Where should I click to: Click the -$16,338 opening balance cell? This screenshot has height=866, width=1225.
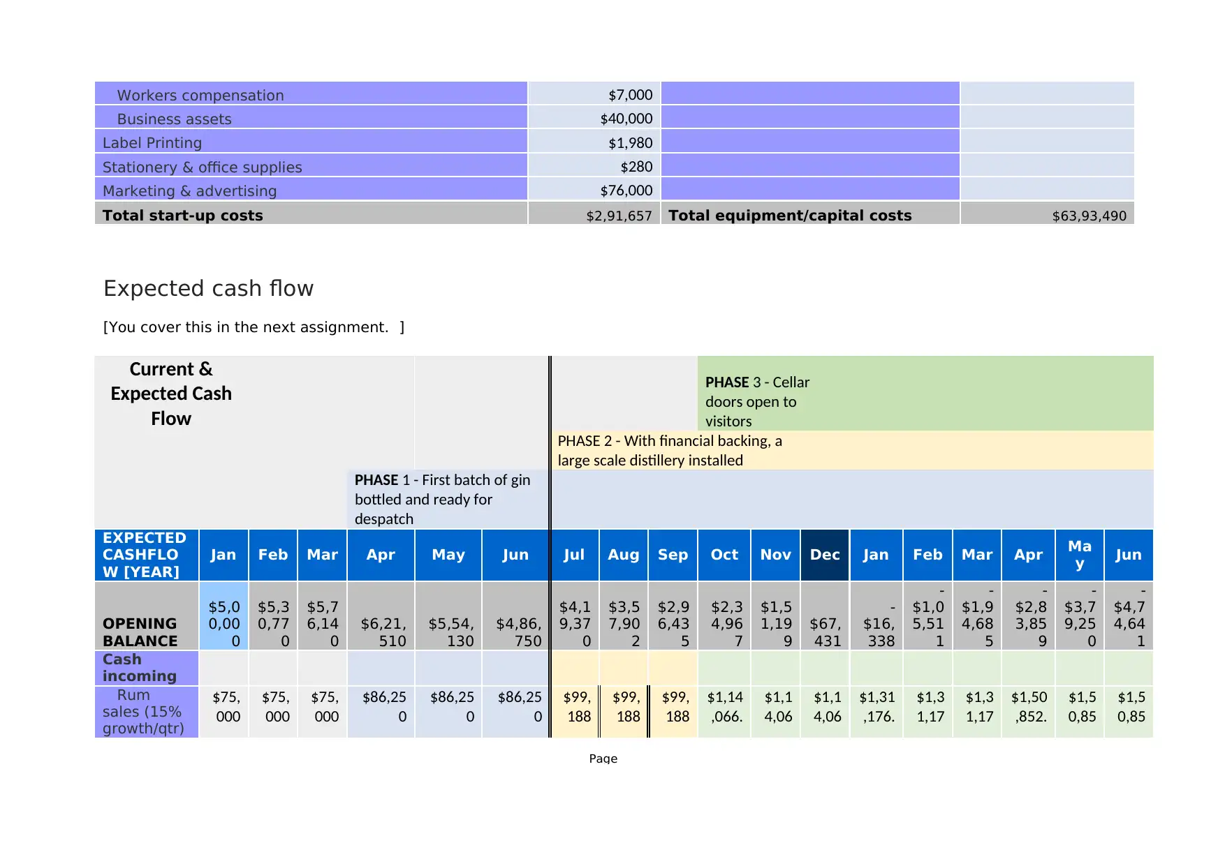coord(876,615)
